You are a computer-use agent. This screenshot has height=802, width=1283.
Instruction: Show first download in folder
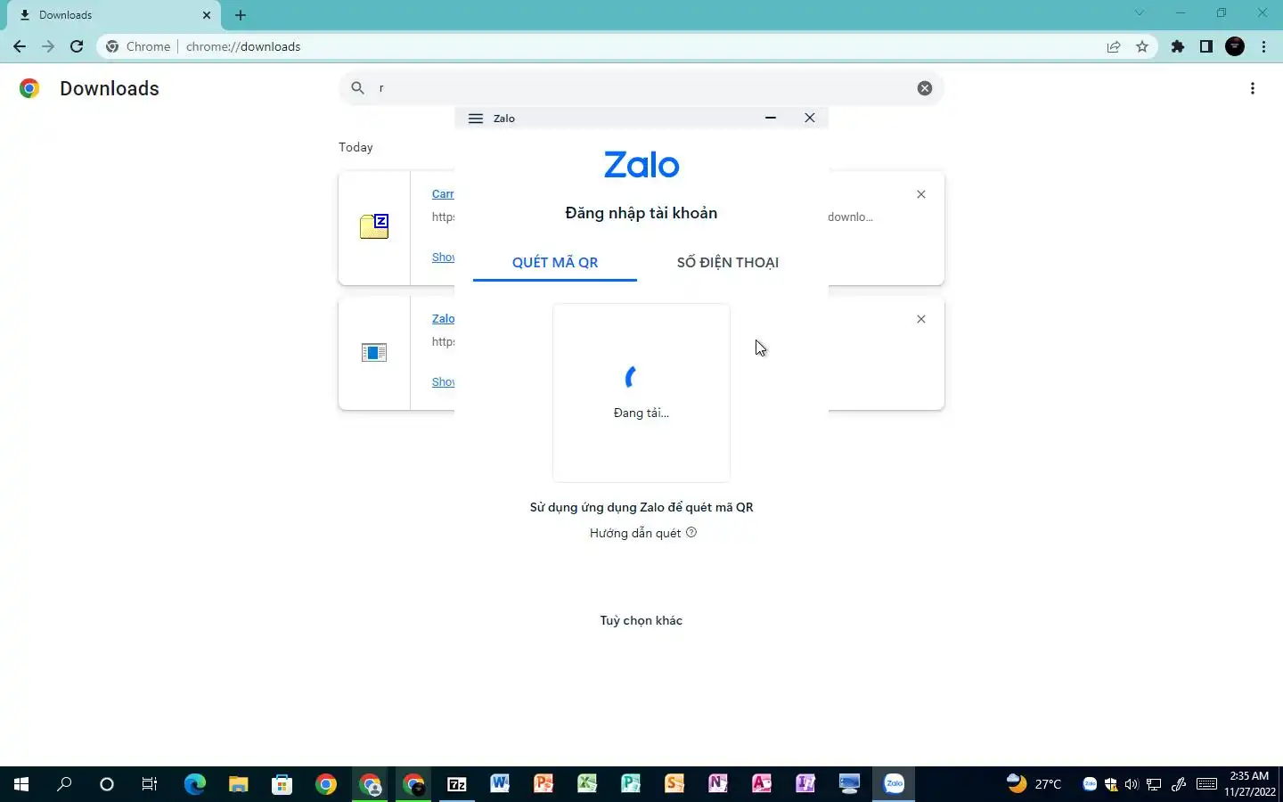[x=443, y=257]
